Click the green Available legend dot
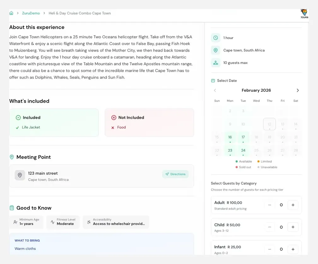 point(237,161)
